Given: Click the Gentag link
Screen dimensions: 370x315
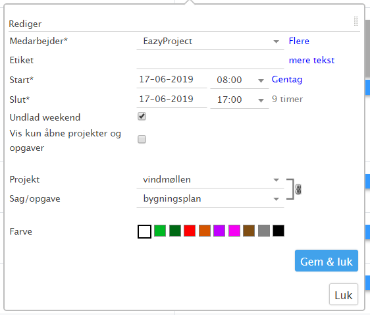Looking at the screenshot, I should click(286, 80).
